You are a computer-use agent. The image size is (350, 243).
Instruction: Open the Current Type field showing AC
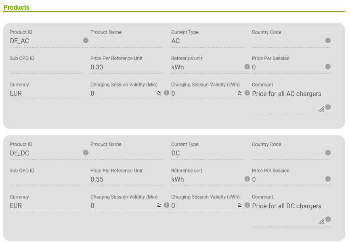coord(207,41)
